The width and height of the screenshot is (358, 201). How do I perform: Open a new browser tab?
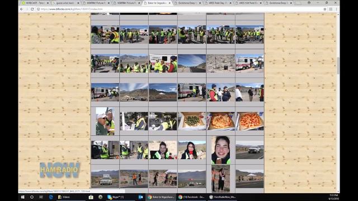(299, 3)
